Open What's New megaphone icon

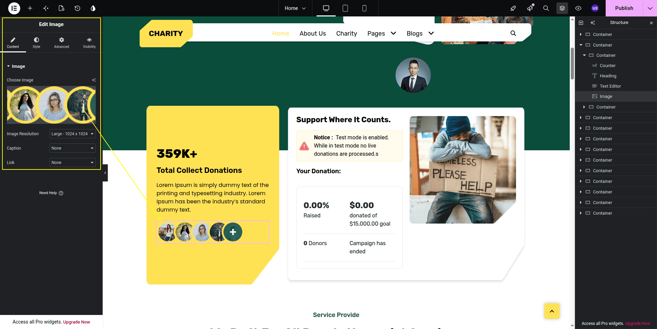(530, 8)
